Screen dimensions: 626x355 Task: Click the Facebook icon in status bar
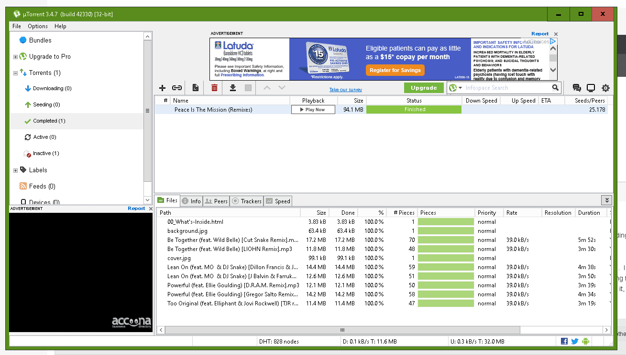coord(564,341)
